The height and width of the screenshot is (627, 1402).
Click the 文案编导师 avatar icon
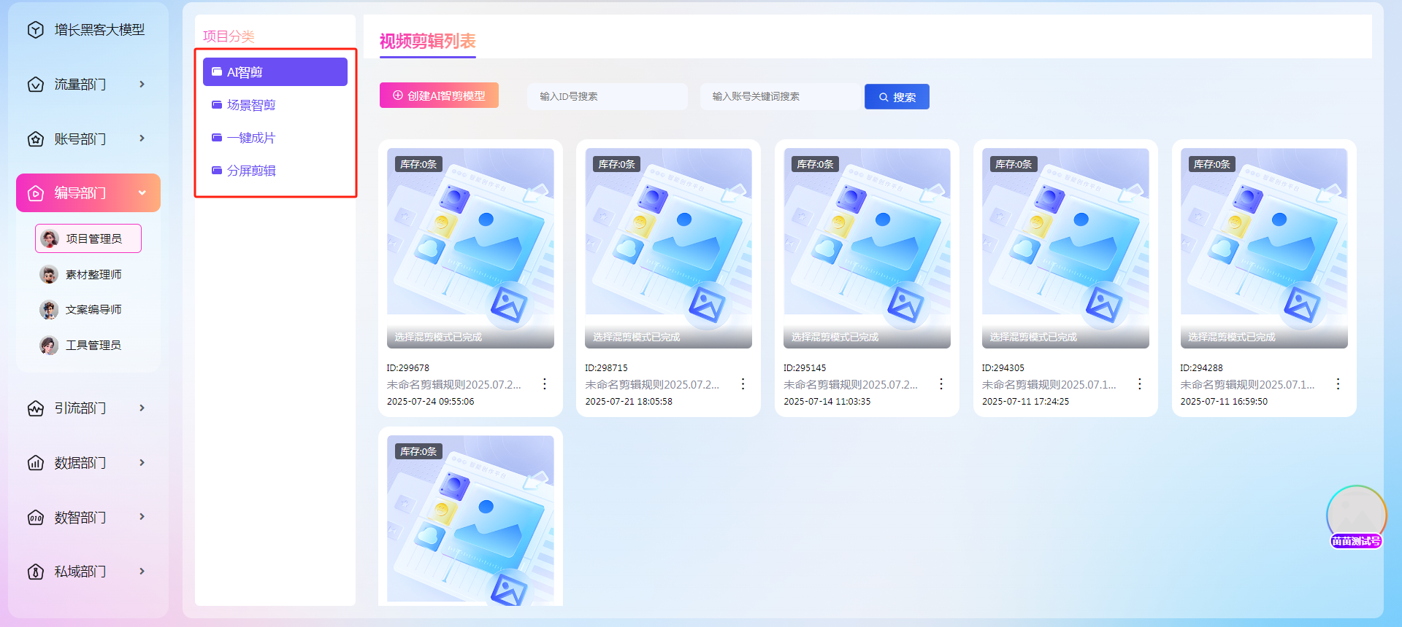coord(49,310)
